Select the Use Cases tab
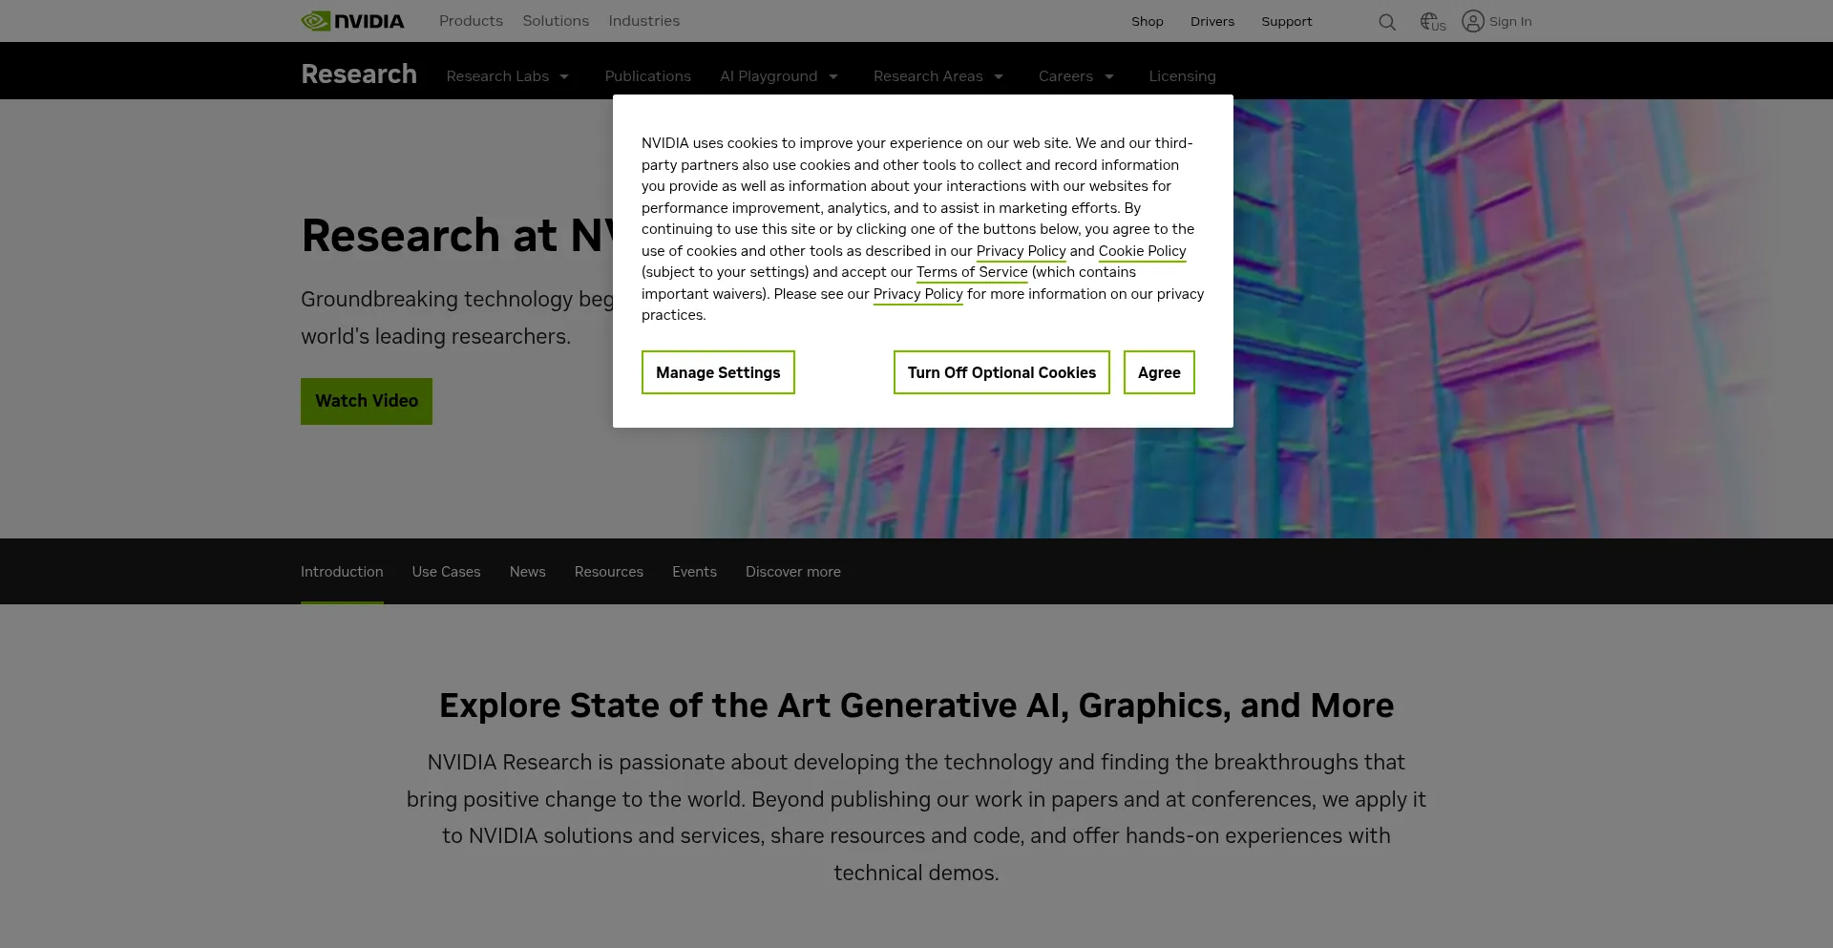 446,572
